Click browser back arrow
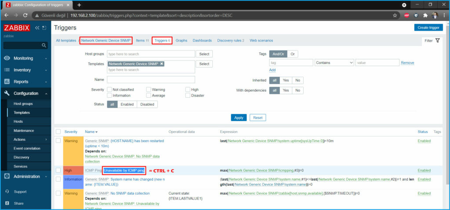450x210 pixels. 6,15
